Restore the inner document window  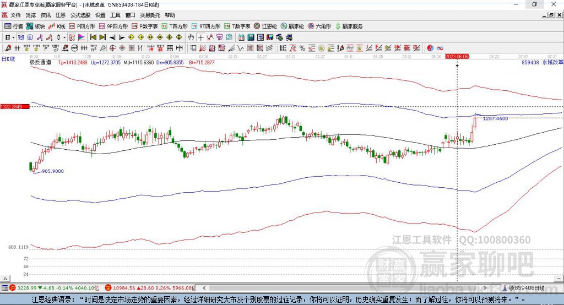click(x=551, y=15)
